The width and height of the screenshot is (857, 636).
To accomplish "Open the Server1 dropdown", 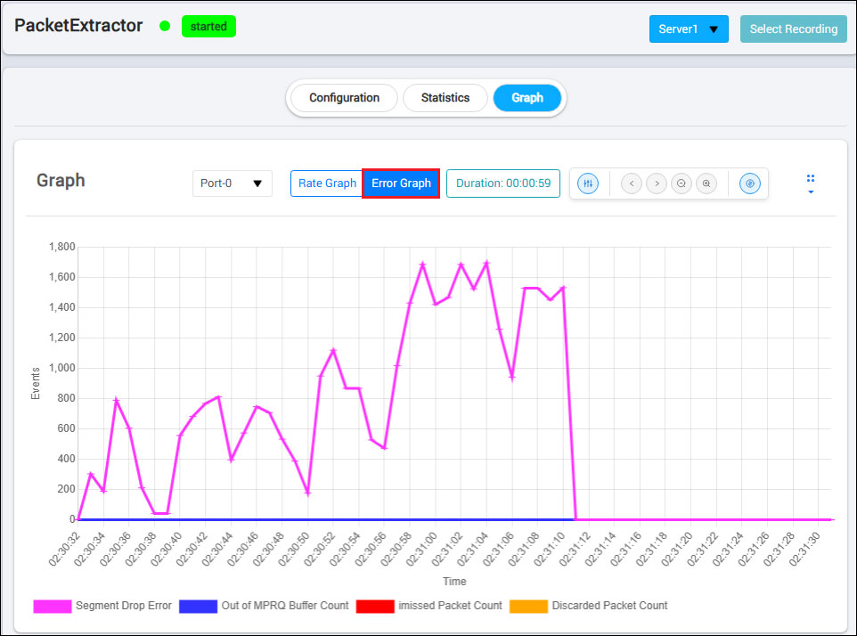I will click(689, 29).
